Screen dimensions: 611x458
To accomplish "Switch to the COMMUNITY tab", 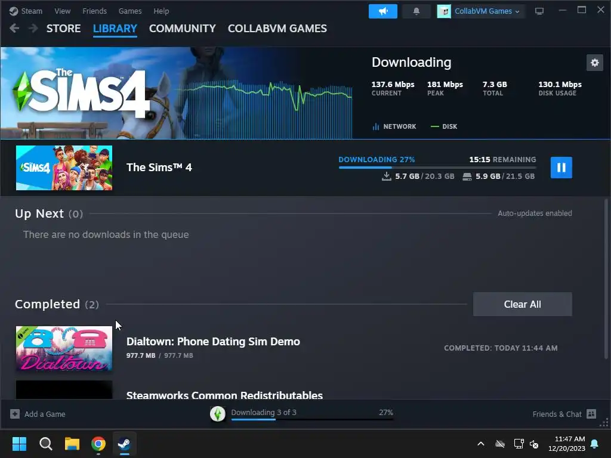I will click(x=183, y=29).
